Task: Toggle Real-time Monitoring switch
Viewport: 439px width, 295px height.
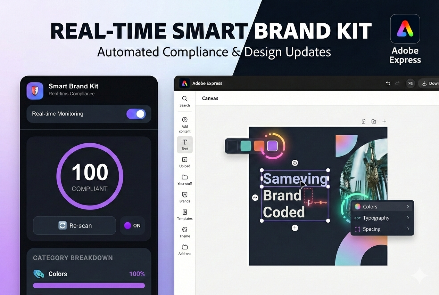Action: 136,114
